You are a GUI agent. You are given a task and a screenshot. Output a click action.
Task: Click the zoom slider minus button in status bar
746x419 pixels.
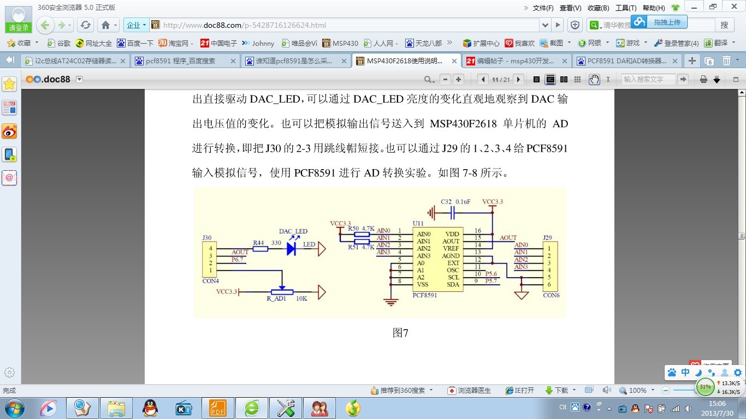(666, 391)
